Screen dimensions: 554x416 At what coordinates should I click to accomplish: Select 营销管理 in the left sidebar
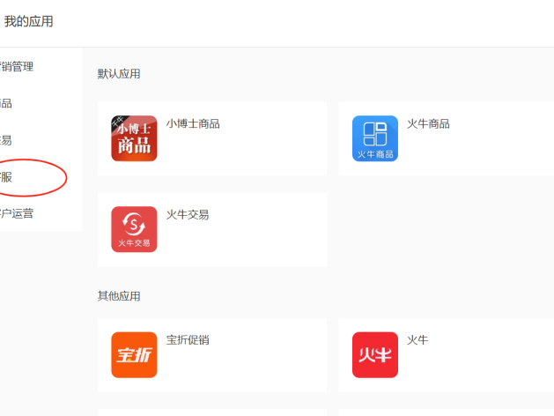point(17,66)
